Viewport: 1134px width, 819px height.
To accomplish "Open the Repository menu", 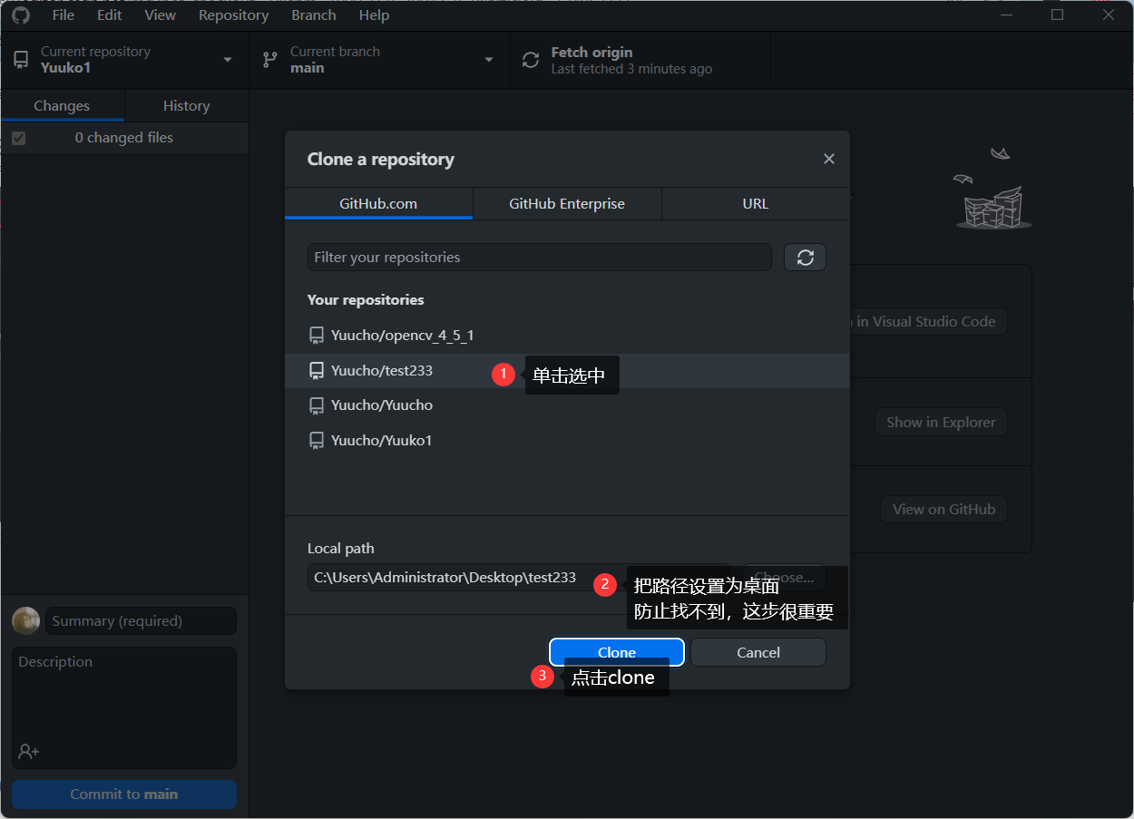I will (233, 15).
